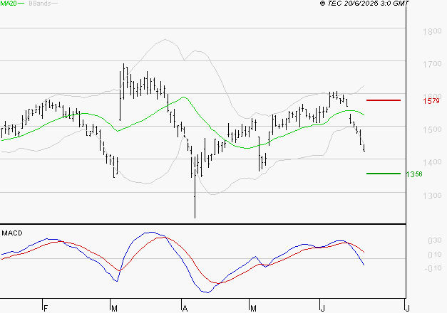Viewport: 447px width, 313px height.
Task: Click the second M month axis label
Action: pos(253,309)
